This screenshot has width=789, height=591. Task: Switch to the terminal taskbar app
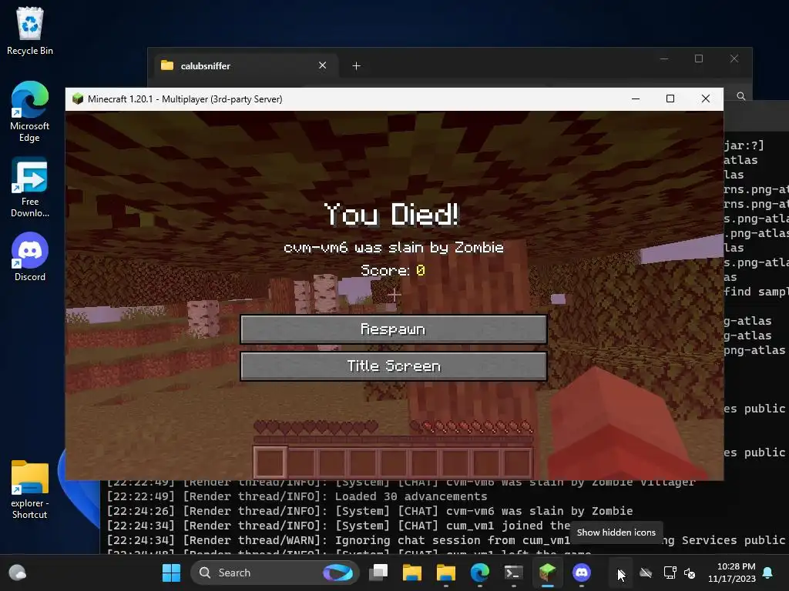(514, 573)
